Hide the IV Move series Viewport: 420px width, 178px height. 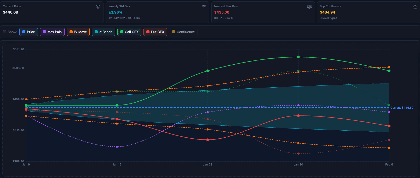click(78, 32)
